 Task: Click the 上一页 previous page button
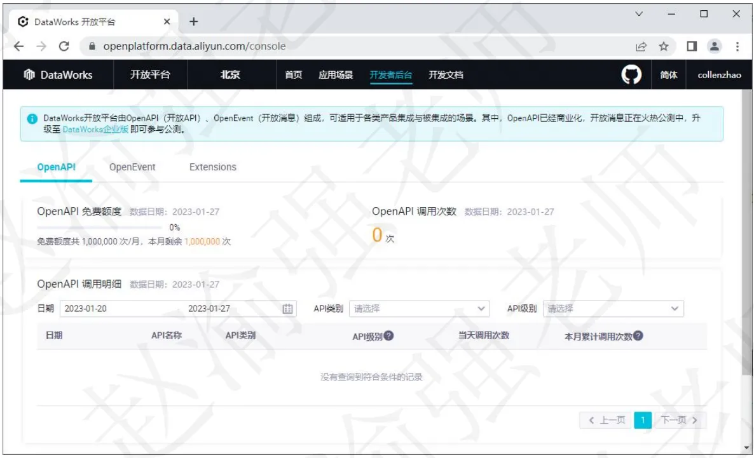tap(605, 420)
